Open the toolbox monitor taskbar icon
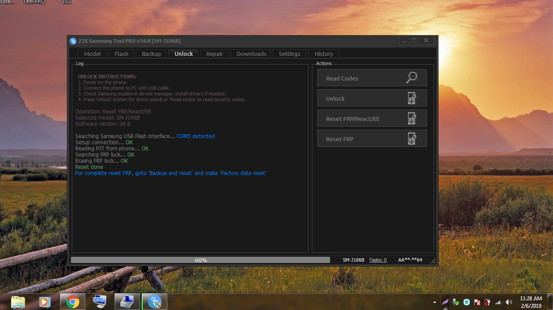This screenshot has height=310, width=553. (x=127, y=302)
